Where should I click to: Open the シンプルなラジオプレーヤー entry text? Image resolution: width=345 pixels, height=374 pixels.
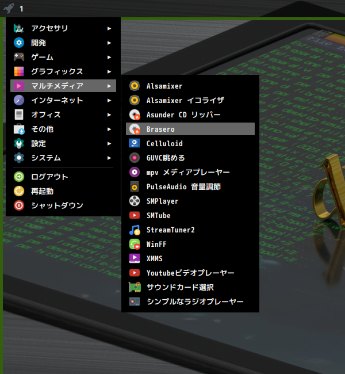click(195, 302)
